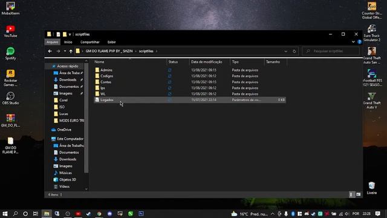The image size is (387, 218).
Task: Open Rockstar Games Launcher desktop icon
Action: 10,78
